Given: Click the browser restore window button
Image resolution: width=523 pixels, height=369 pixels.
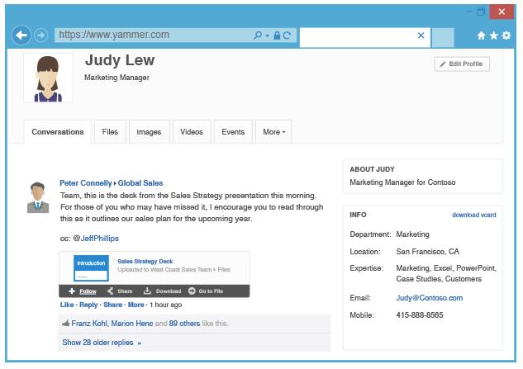Looking at the screenshot, I should [481, 12].
